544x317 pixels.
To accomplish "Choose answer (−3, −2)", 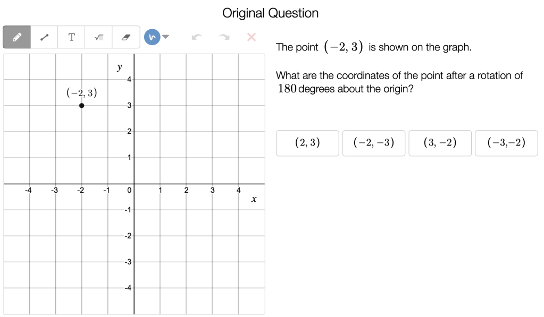I will [506, 143].
